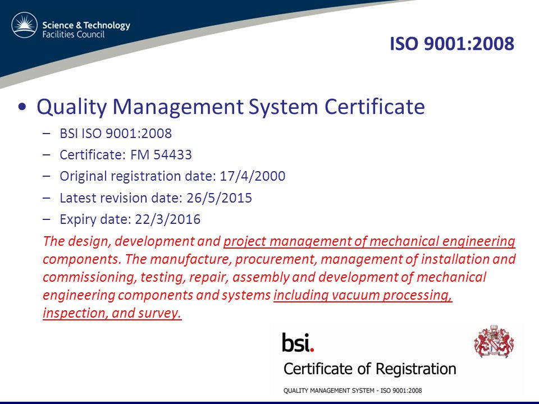539x404 pixels.
Task: Click red text 'commissioning, testing, repair, assembly'
Action: [166, 278]
